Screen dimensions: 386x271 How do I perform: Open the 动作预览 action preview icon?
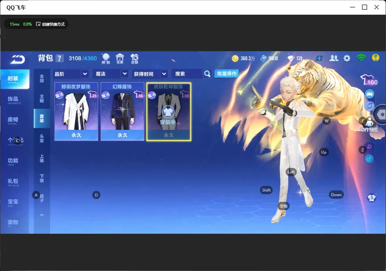tap(369, 125)
